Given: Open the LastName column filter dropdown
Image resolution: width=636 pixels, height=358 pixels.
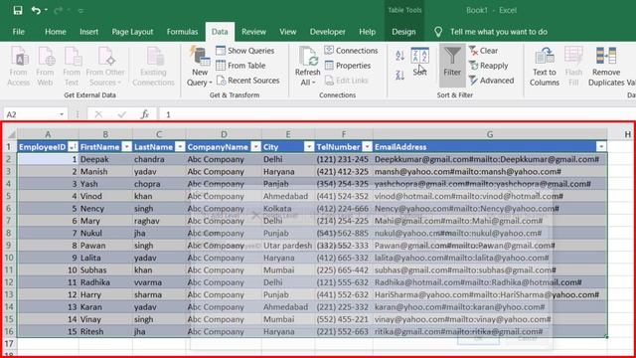Looking at the screenshot, I should [180, 147].
